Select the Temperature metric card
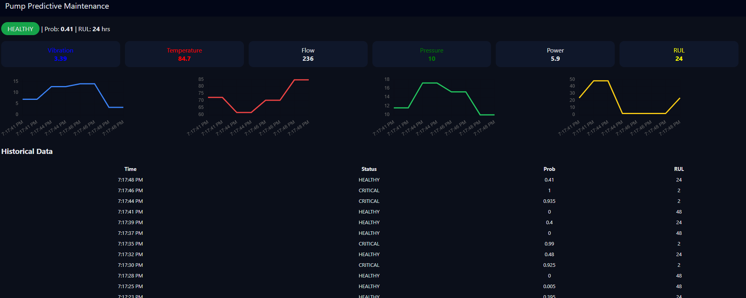Viewport: 746px width, 298px height. pos(184,54)
